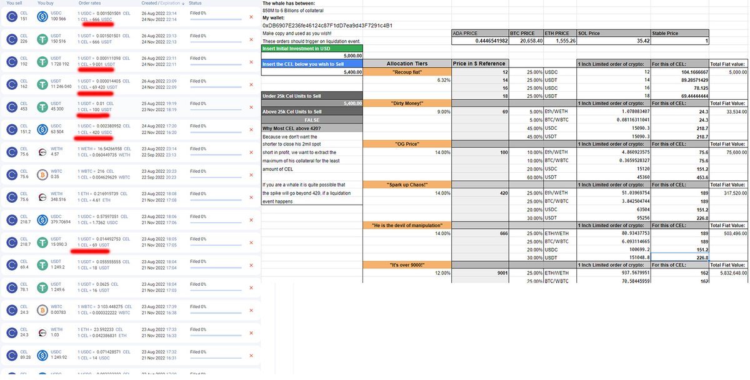Select the ETH price cell 1,555.26
This screenshot has height=380, width=750.
(x=559, y=41)
